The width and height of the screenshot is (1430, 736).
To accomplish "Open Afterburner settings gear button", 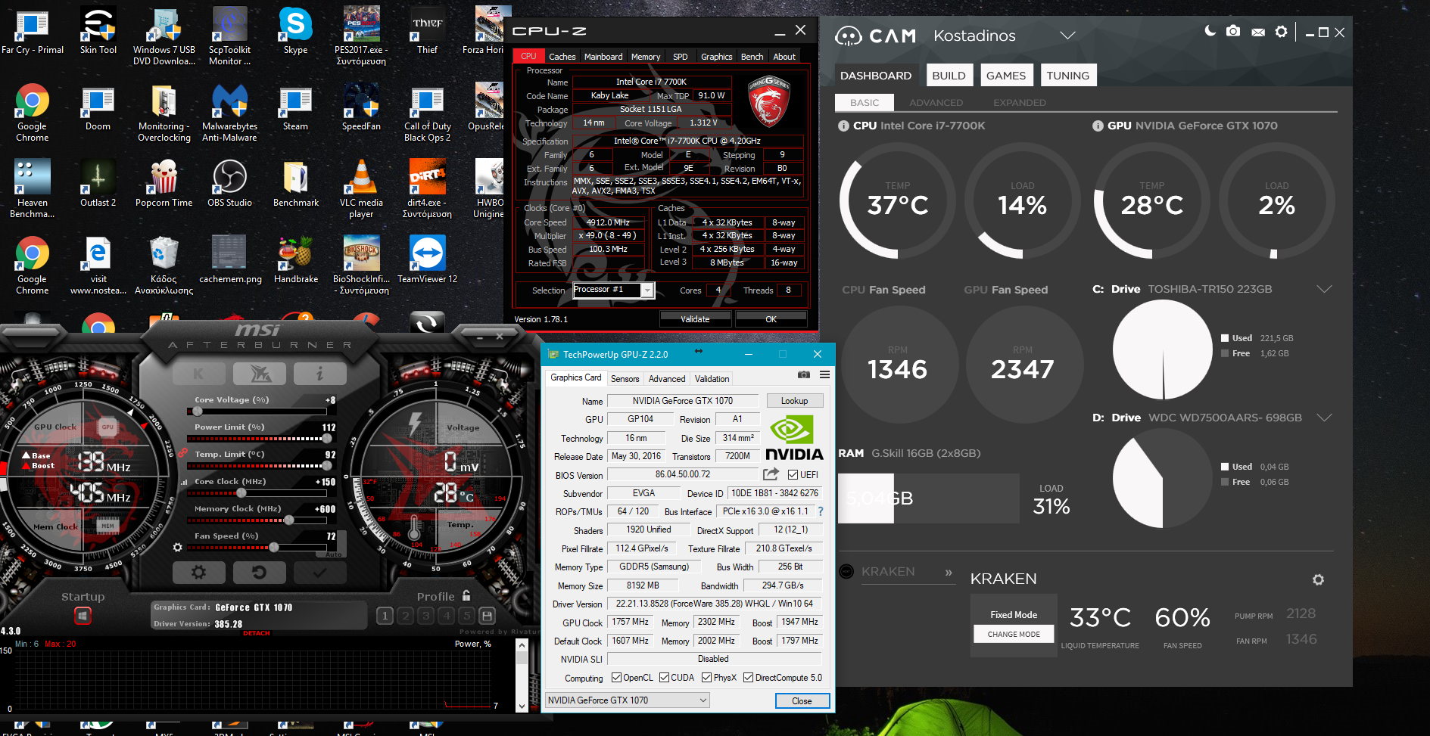I will 198,573.
